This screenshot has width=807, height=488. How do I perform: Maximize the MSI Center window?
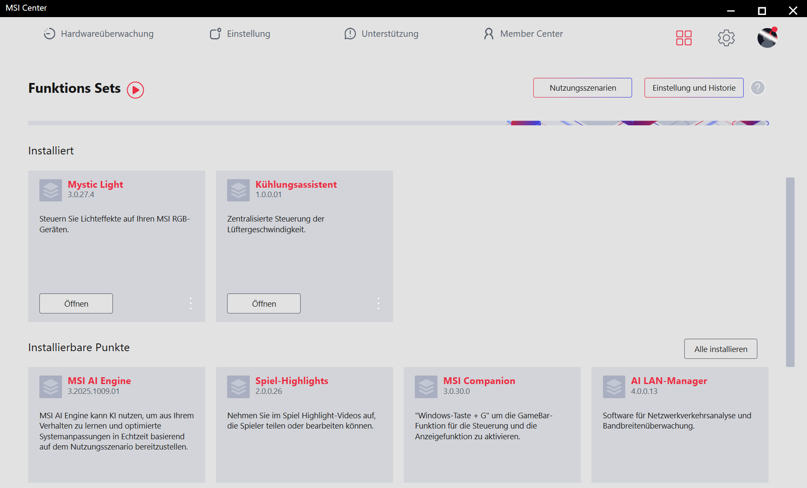point(762,11)
